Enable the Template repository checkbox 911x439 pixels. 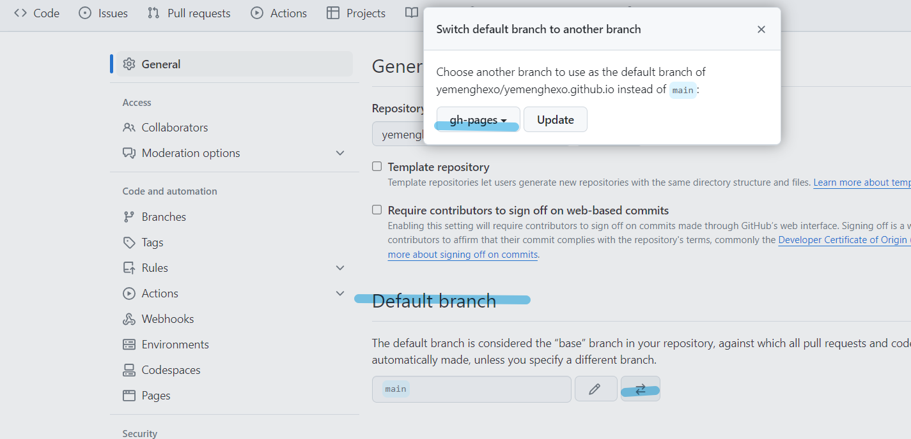(x=377, y=167)
